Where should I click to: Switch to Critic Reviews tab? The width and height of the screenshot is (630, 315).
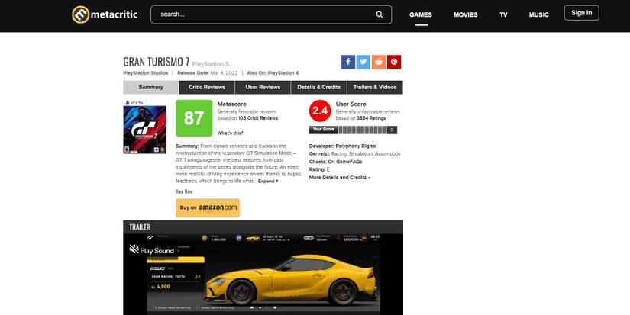207,87
